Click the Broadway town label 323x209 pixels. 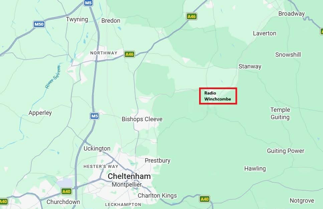[x=292, y=14]
